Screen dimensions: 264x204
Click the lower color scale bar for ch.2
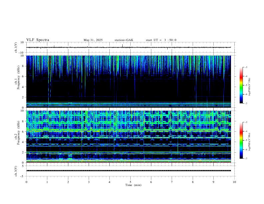[241, 140]
